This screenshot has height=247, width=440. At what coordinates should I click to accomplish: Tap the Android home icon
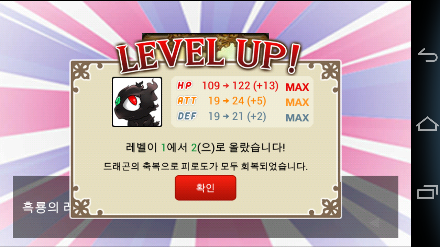tap(428, 123)
